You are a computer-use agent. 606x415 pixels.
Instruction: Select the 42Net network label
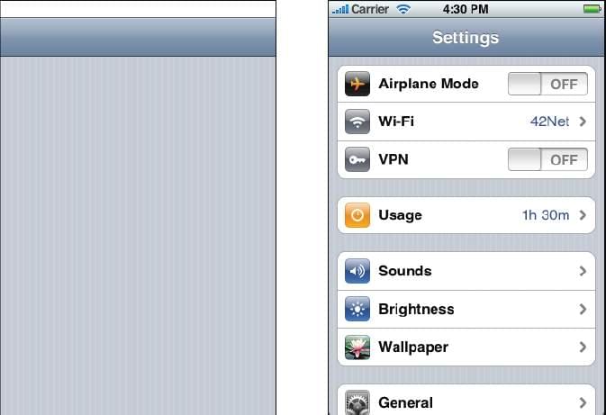[549, 122]
